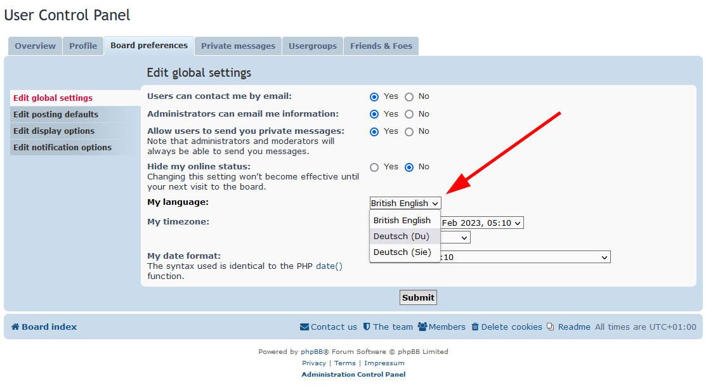Click the 'My language:' label text

[x=178, y=202]
